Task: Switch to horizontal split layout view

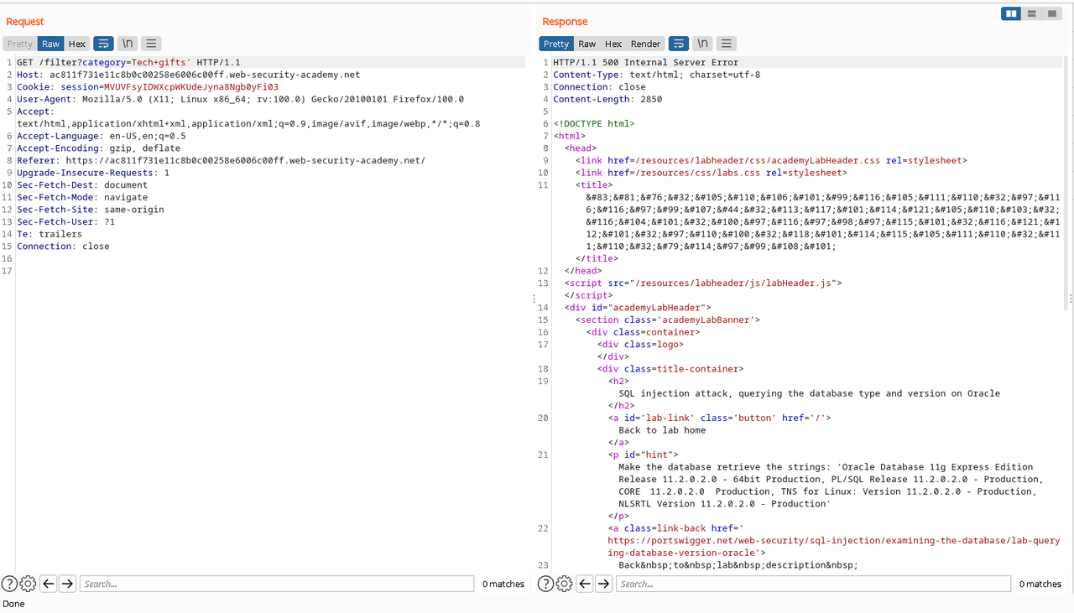Action: click(1031, 13)
